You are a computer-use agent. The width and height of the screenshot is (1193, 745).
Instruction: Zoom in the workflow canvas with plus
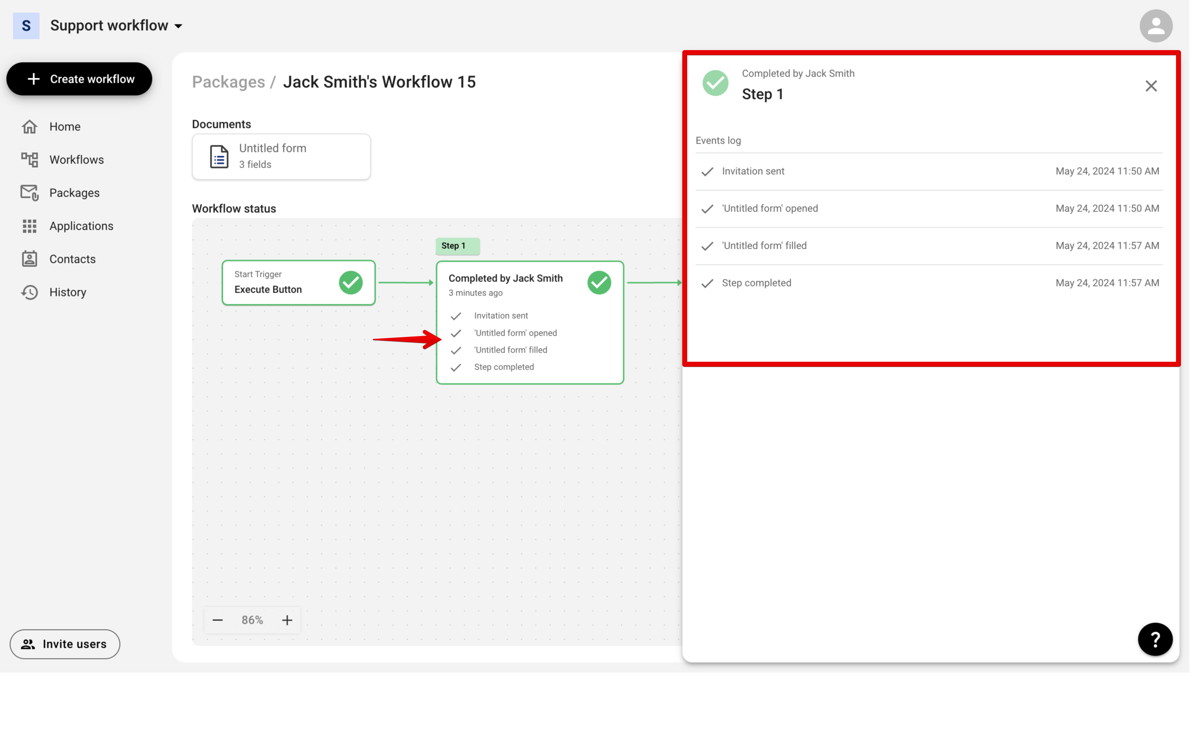[x=287, y=620]
